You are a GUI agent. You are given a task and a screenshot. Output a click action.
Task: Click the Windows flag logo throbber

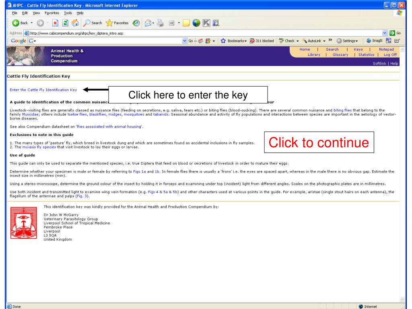[x=400, y=12]
